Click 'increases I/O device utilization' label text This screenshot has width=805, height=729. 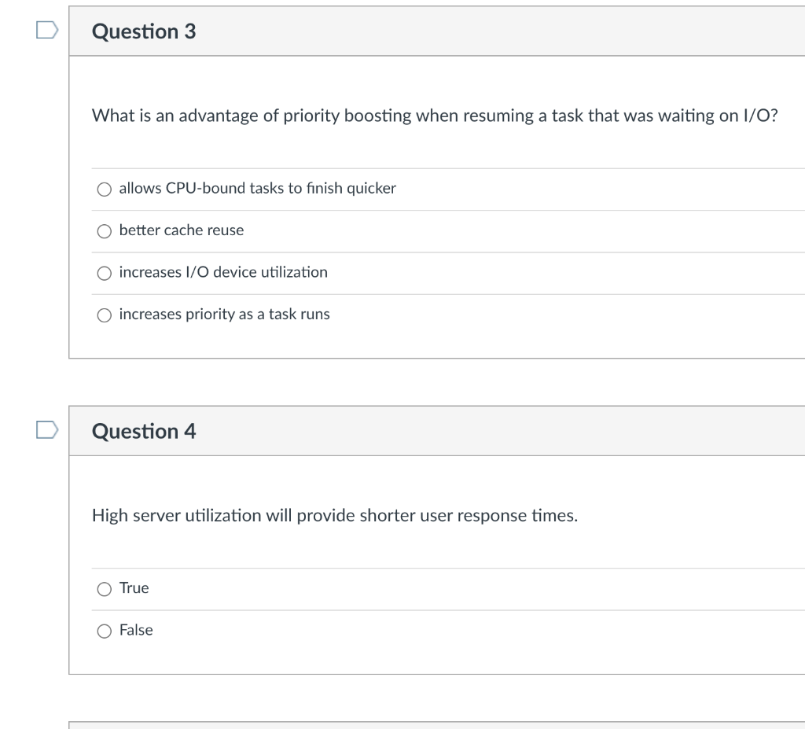(x=223, y=272)
